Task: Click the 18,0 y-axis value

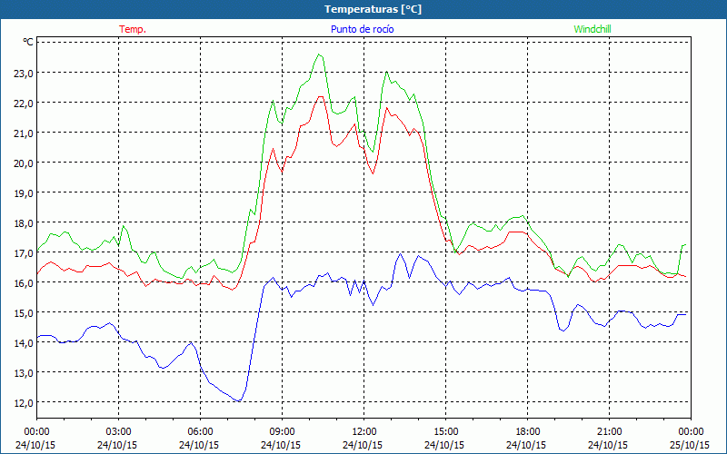Action: point(25,223)
